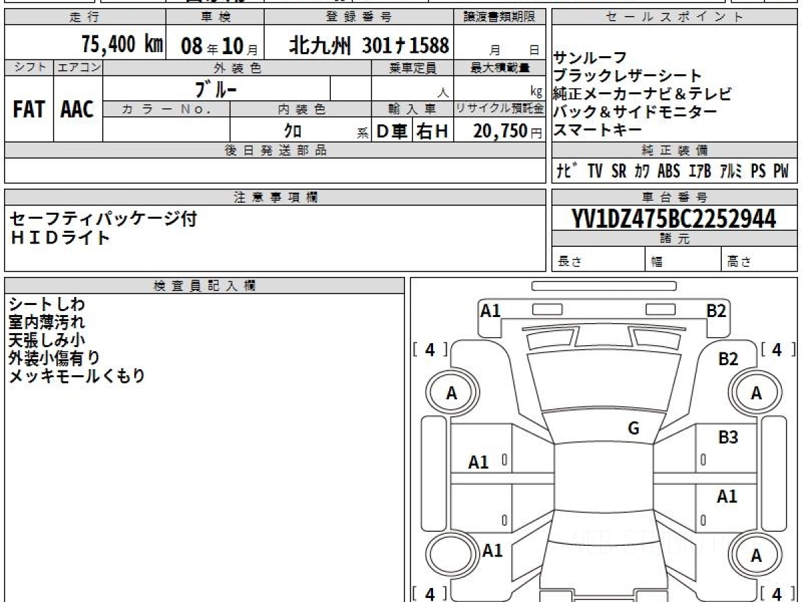Click the シフト header cell
This screenshot has width=802, height=602.
pos(29,68)
